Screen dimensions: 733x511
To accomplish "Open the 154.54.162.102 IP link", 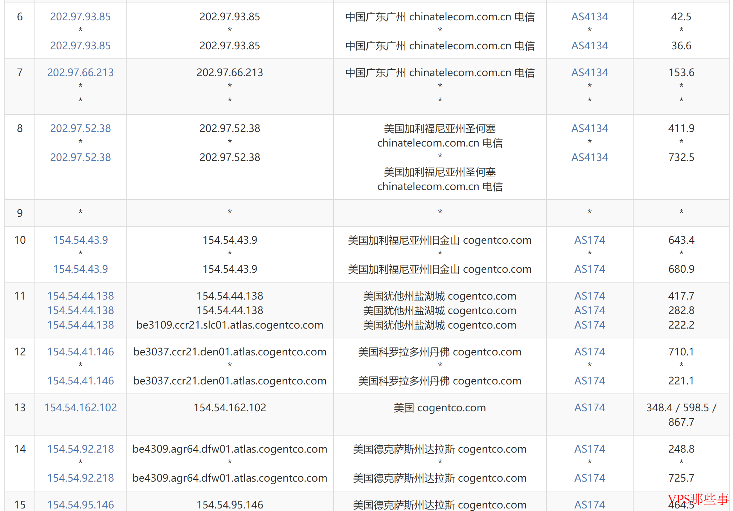I will pos(81,408).
